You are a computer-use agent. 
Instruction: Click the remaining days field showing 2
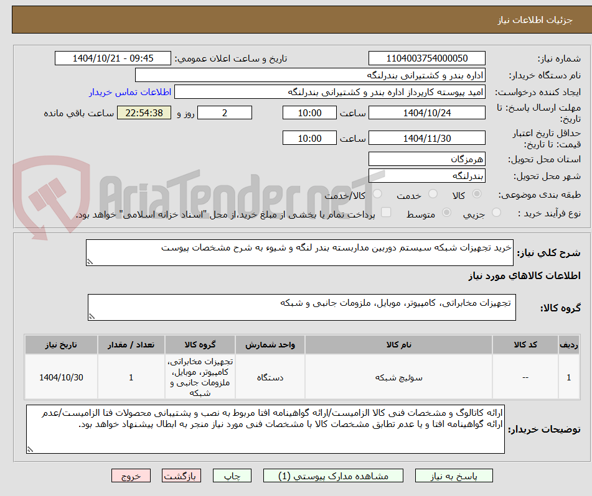tap(225, 113)
